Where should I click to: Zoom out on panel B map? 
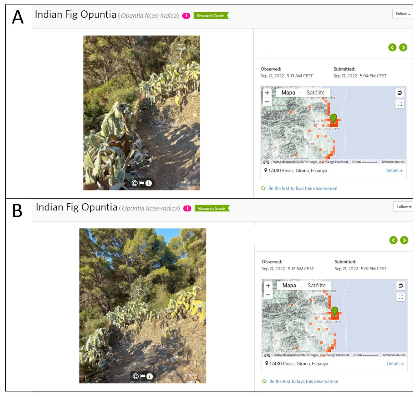click(x=268, y=295)
